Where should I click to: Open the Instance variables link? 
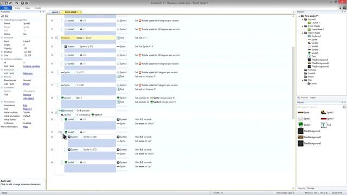tap(31, 66)
